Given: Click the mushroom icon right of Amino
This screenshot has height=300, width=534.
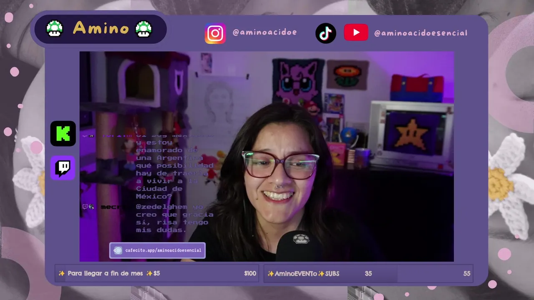Looking at the screenshot, I should (x=144, y=29).
